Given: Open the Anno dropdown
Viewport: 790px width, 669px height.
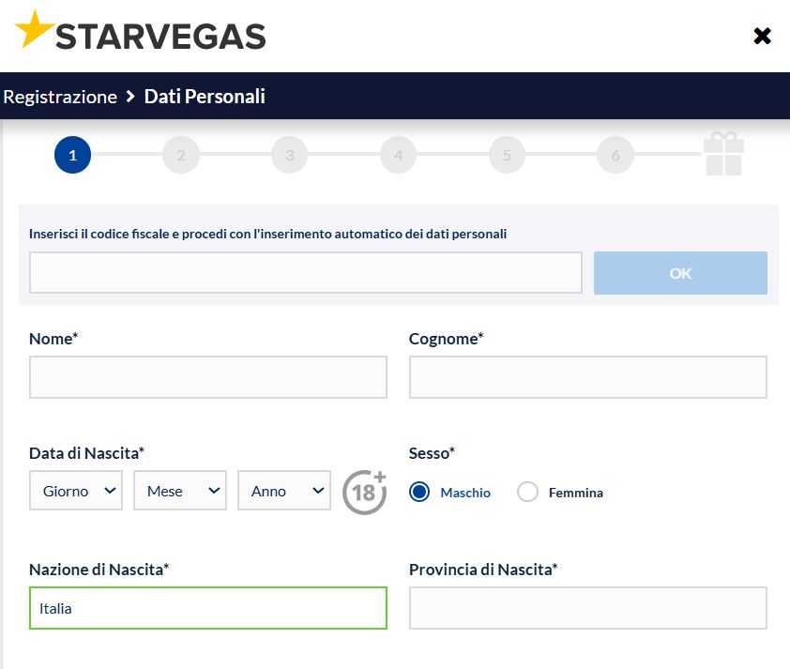Looking at the screenshot, I should pyautogui.click(x=283, y=490).
